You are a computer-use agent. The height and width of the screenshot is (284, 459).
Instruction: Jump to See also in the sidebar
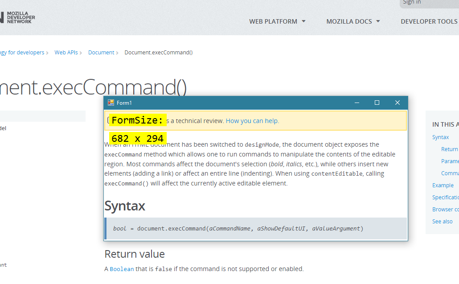(443, 221)
